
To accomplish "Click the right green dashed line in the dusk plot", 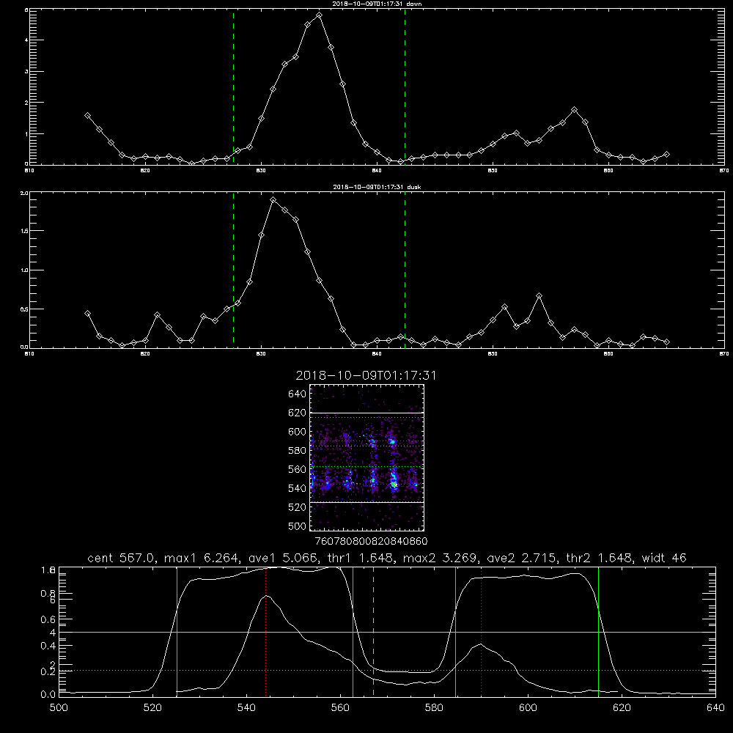I will click(405, 270).
